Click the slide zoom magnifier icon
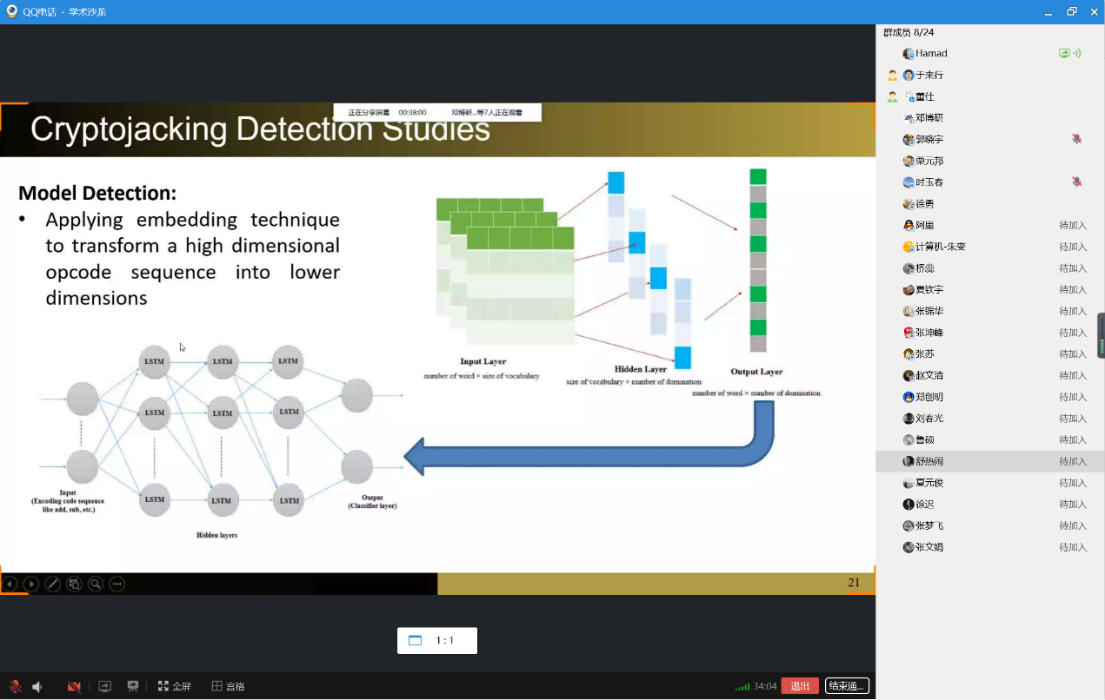The width and height of the screenshot is (1105, 700). tap(96, 584)
